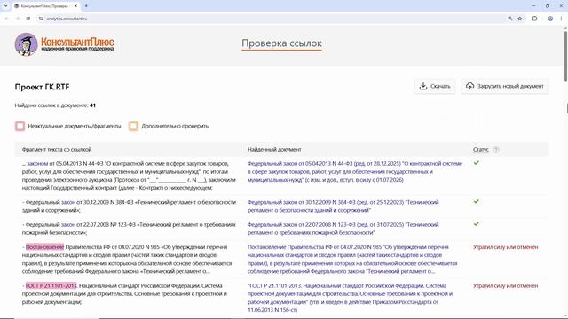The height and width of the screenshot is (319, 568).
Task: Click green checkmark status for 384-ФЗ row
Action: click(x=477, y=201)
